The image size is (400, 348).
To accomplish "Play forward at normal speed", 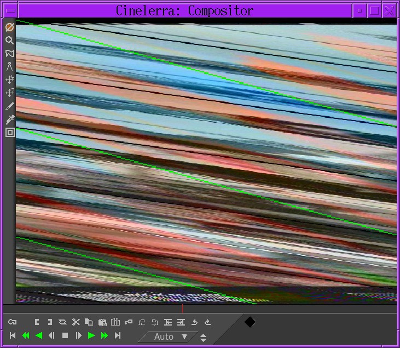I will [91, 335].
